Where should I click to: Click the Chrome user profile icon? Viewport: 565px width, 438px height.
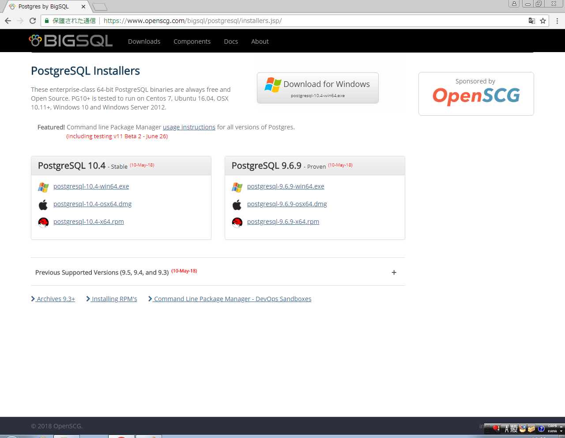(514, 4)
